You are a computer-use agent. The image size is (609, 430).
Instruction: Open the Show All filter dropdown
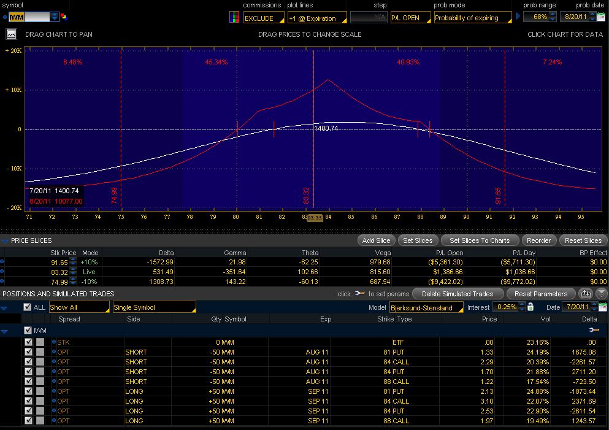pos(79,307)
